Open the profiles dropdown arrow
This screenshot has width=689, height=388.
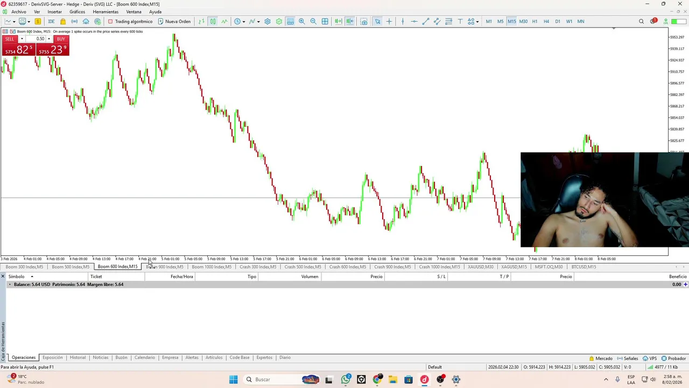tap(29, 22)
